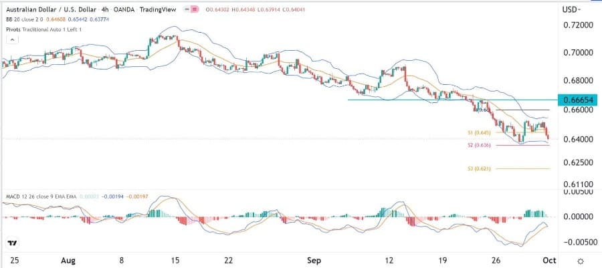This screenshot has width=602, height=268.
Task: Click the Pivots Traditional Auto indicator label
Action: [x=43, y=29]
